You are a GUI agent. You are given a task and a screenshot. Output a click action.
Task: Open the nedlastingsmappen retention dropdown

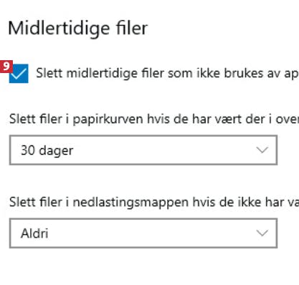coord(143,233)
